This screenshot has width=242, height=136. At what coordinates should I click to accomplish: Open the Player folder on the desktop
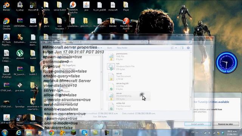tap(126, 6)
